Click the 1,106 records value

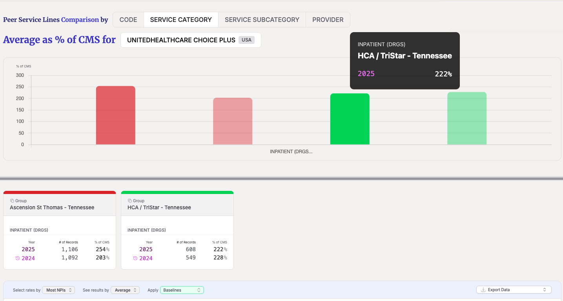tap(70, 249)
